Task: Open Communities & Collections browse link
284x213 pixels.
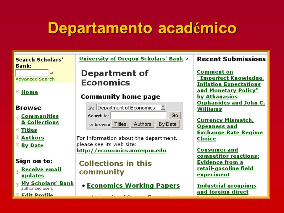Action: point(40,119)
